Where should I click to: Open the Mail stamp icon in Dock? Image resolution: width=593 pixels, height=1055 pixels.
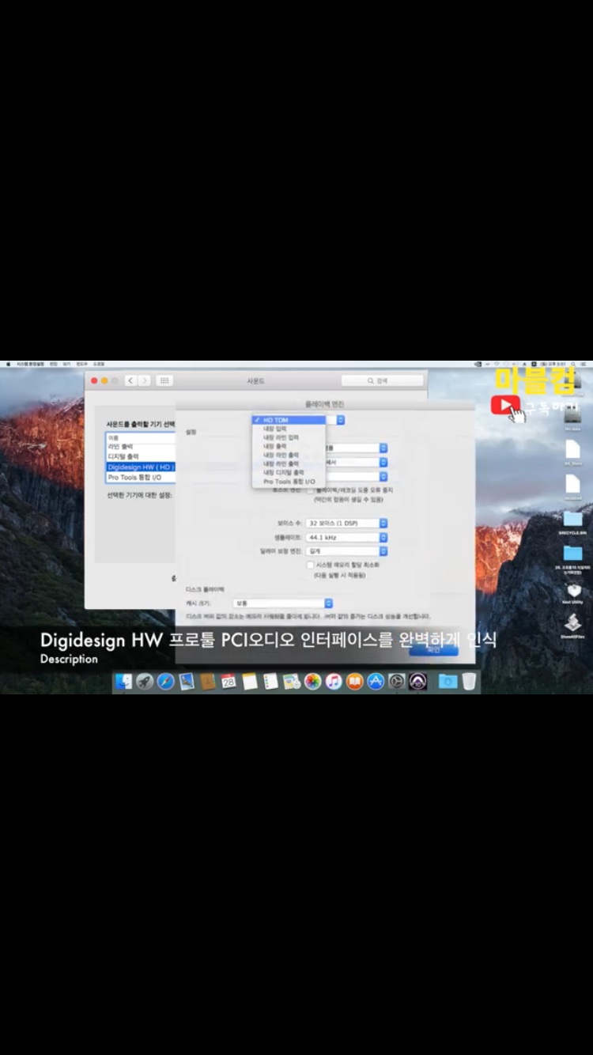pos(187,682)
